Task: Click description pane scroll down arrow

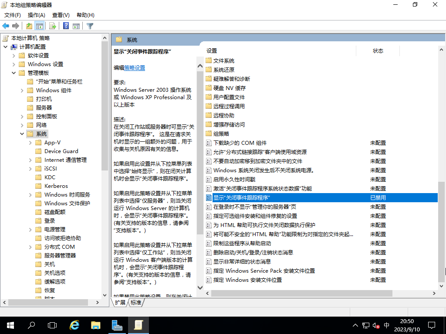Action: tap(200, 287)
